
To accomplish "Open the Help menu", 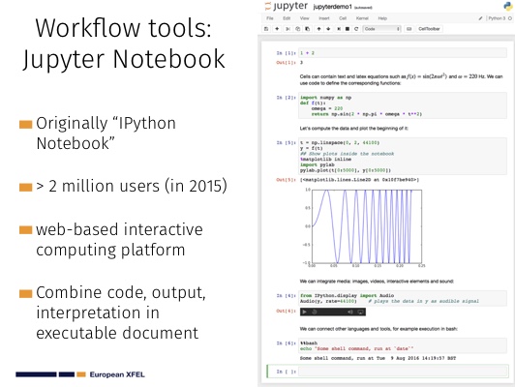I will pyautogui.click(x=382, y=18).
